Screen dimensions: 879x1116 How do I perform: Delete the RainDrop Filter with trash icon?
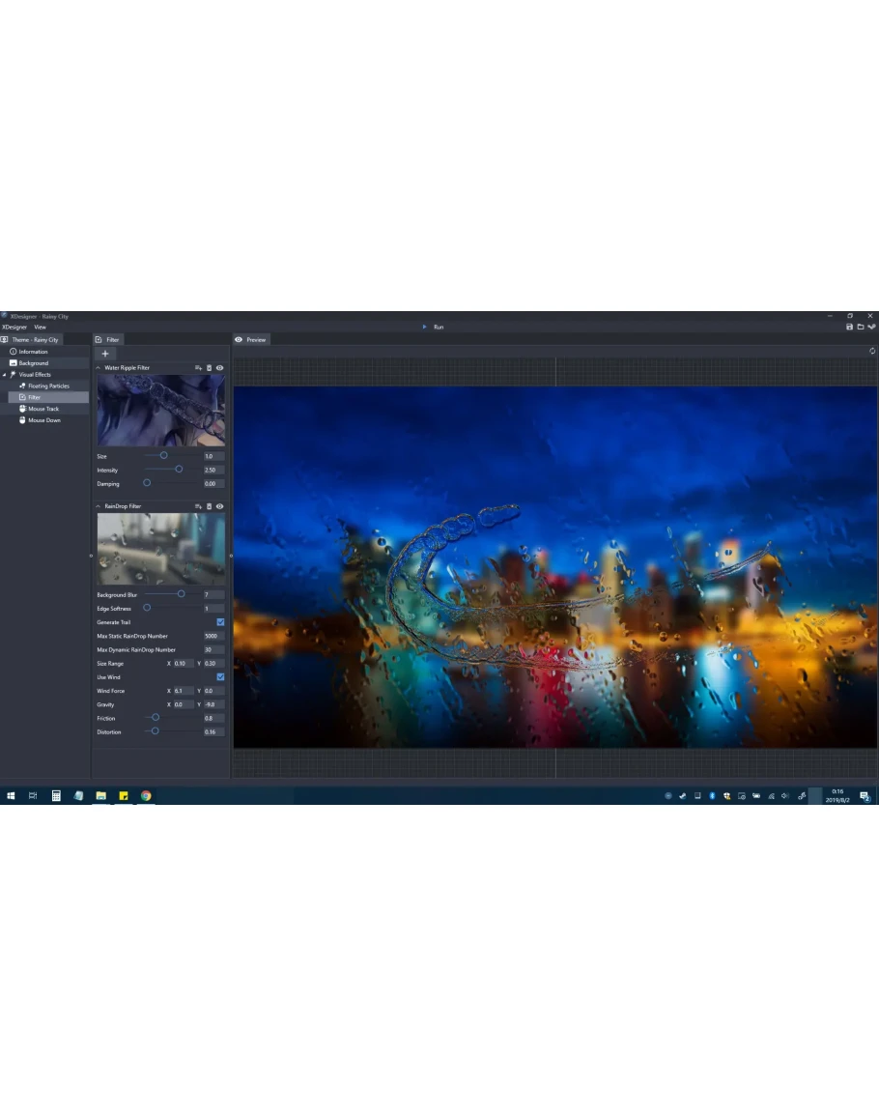(x=209, y=506)
